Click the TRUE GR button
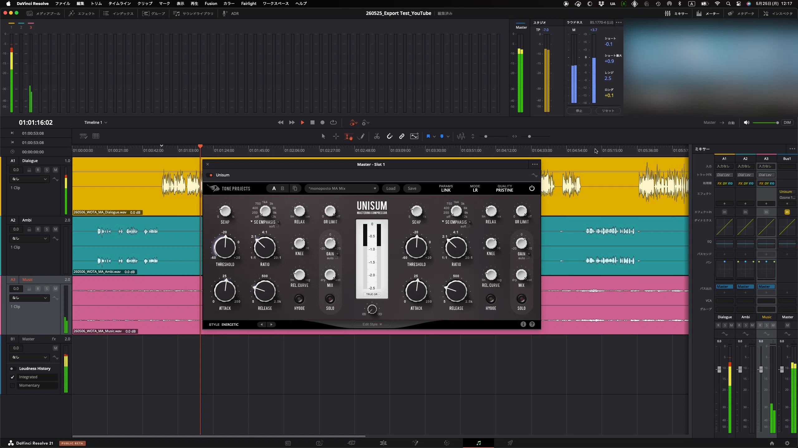The height and width of the screenshot is (448, 798). tap(372, 294)
